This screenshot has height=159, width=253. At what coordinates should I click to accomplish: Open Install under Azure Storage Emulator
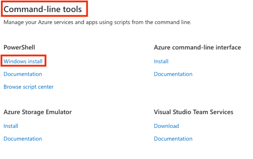11,126
